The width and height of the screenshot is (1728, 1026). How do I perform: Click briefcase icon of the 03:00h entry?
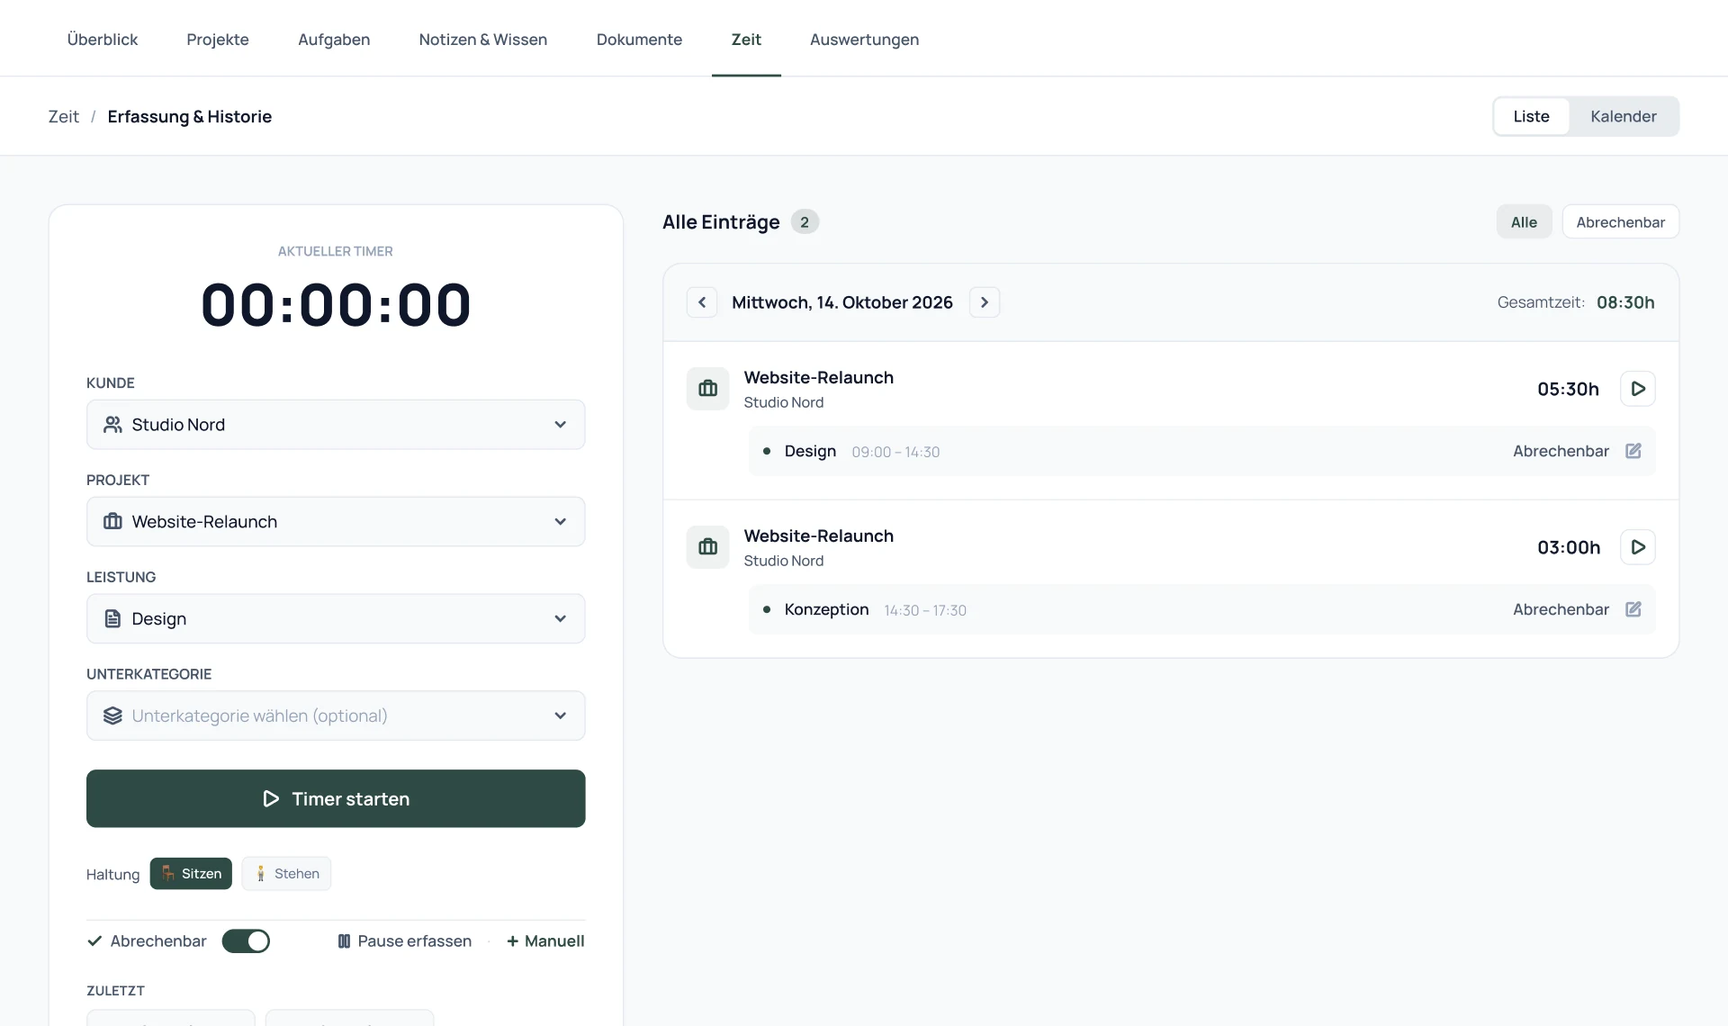(x=708, y=547)
